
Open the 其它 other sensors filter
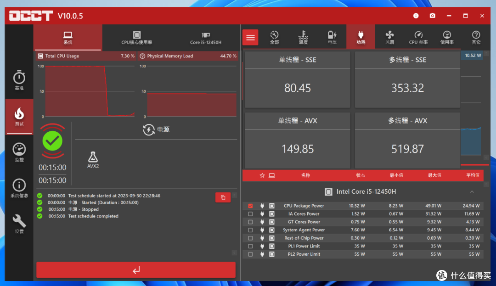pyautogui.click(x=476, y=37)
